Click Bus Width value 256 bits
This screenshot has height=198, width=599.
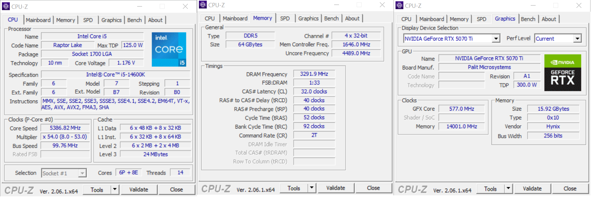click(553, 136)
